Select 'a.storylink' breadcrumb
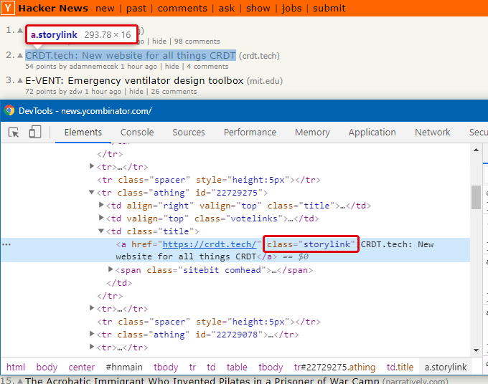 click(x=446, y=368)
